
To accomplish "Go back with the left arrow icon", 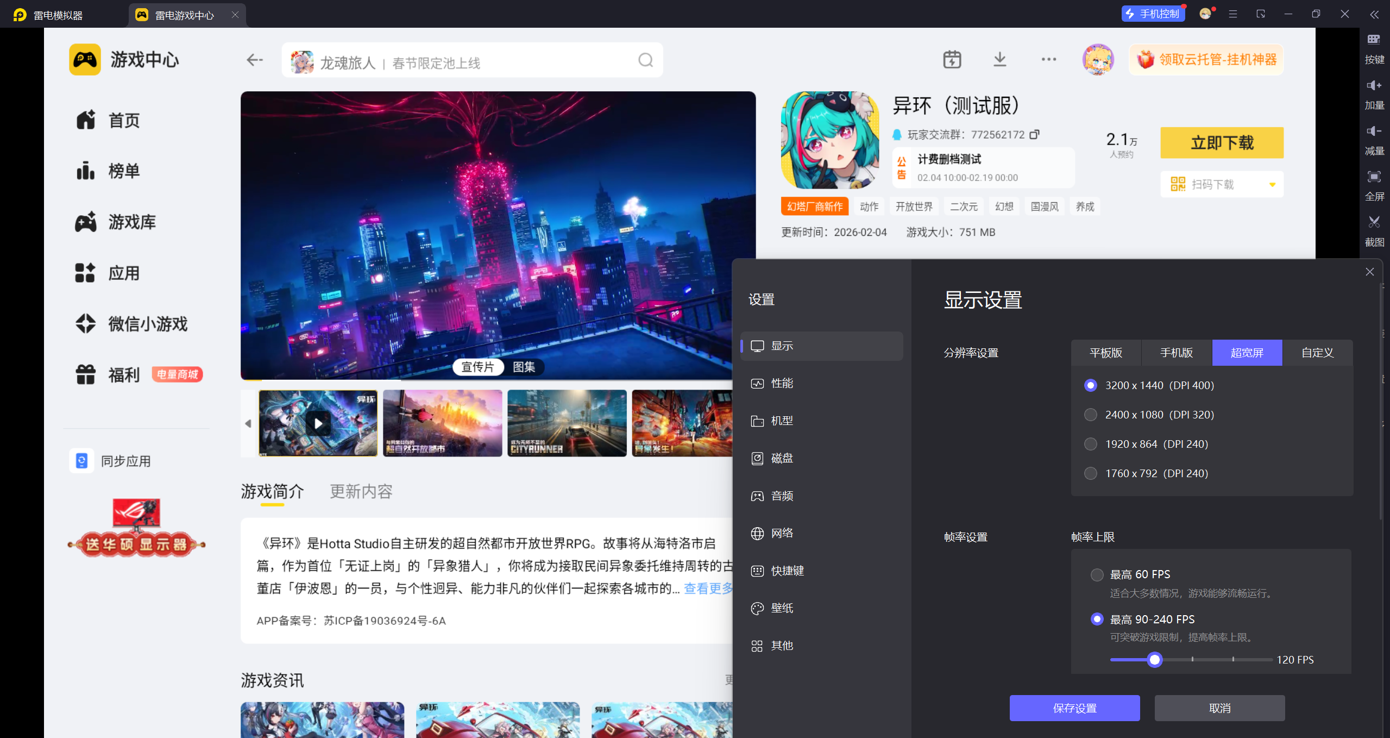I will point(254,60).
